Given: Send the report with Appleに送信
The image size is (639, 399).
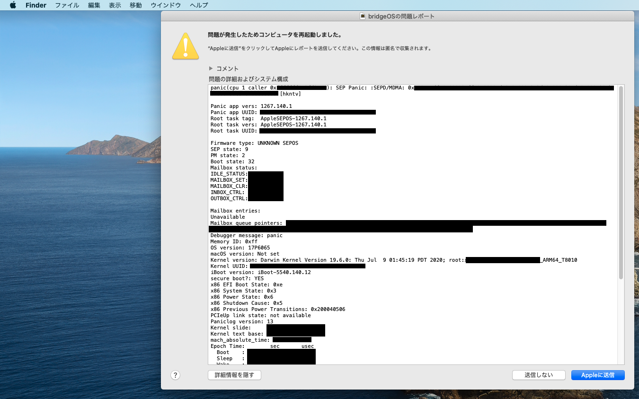Looking at the screenshot, I should (597, 375).
